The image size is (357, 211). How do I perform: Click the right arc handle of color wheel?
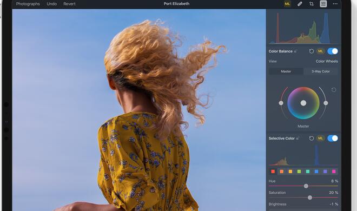tap(326, 103)
